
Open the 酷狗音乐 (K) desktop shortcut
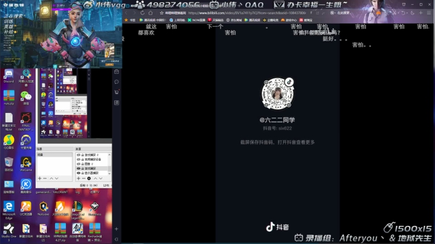[26, 187]
